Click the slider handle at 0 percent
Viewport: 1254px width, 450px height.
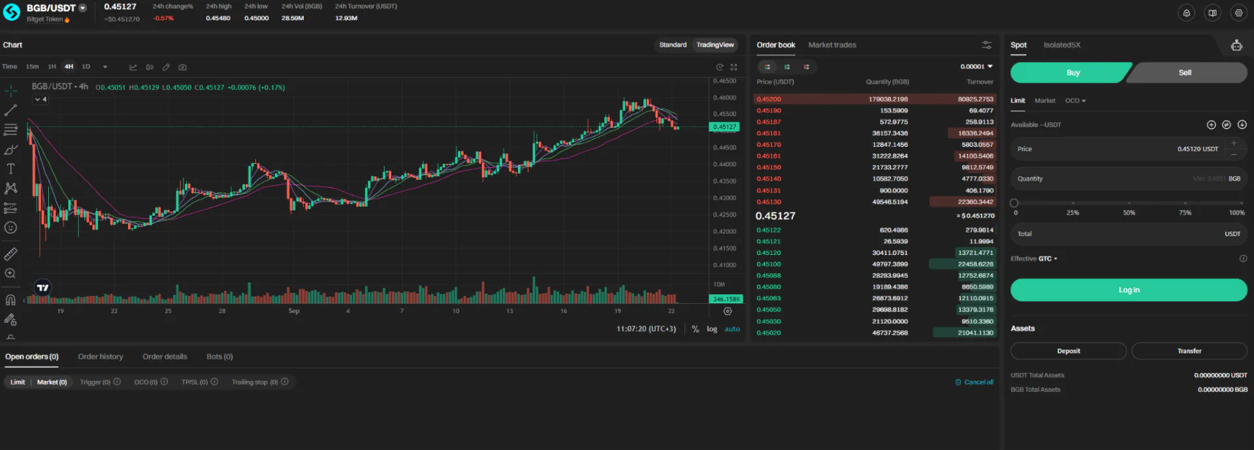click(1014, 203)
